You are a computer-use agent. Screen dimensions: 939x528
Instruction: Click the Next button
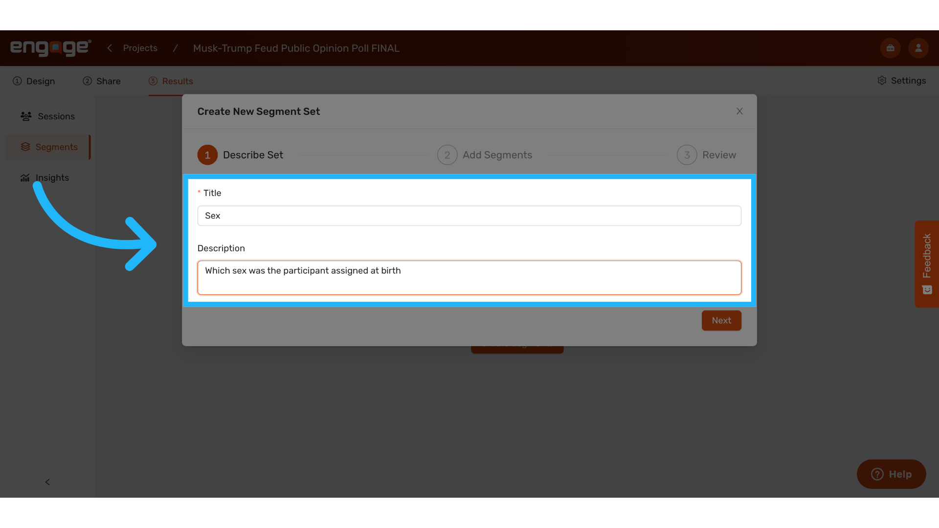(x=721, y=321)
